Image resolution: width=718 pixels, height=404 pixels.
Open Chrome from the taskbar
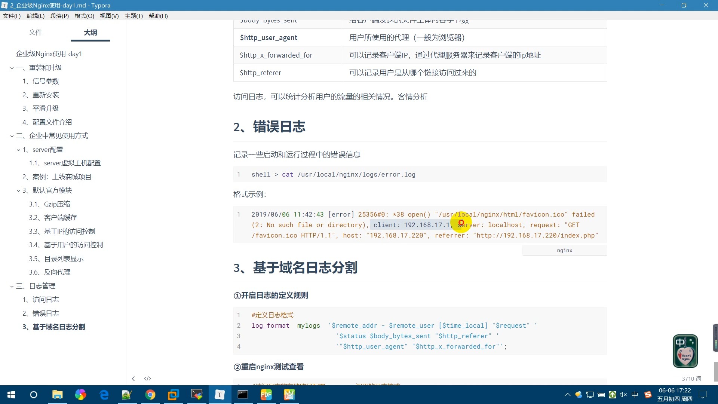click(150, 395)
